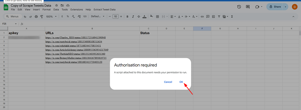Viewport: 301px width, 110px height.
Task: Open Charles_SEO tweet URL link
Action: [x=75, y=37]
